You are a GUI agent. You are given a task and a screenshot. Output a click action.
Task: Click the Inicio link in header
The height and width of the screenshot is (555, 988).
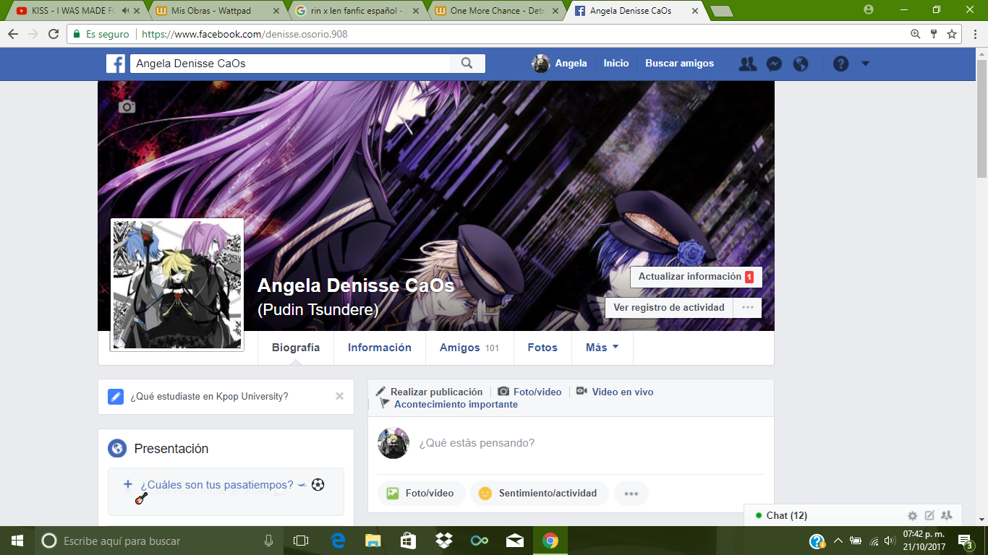(616, 64)
